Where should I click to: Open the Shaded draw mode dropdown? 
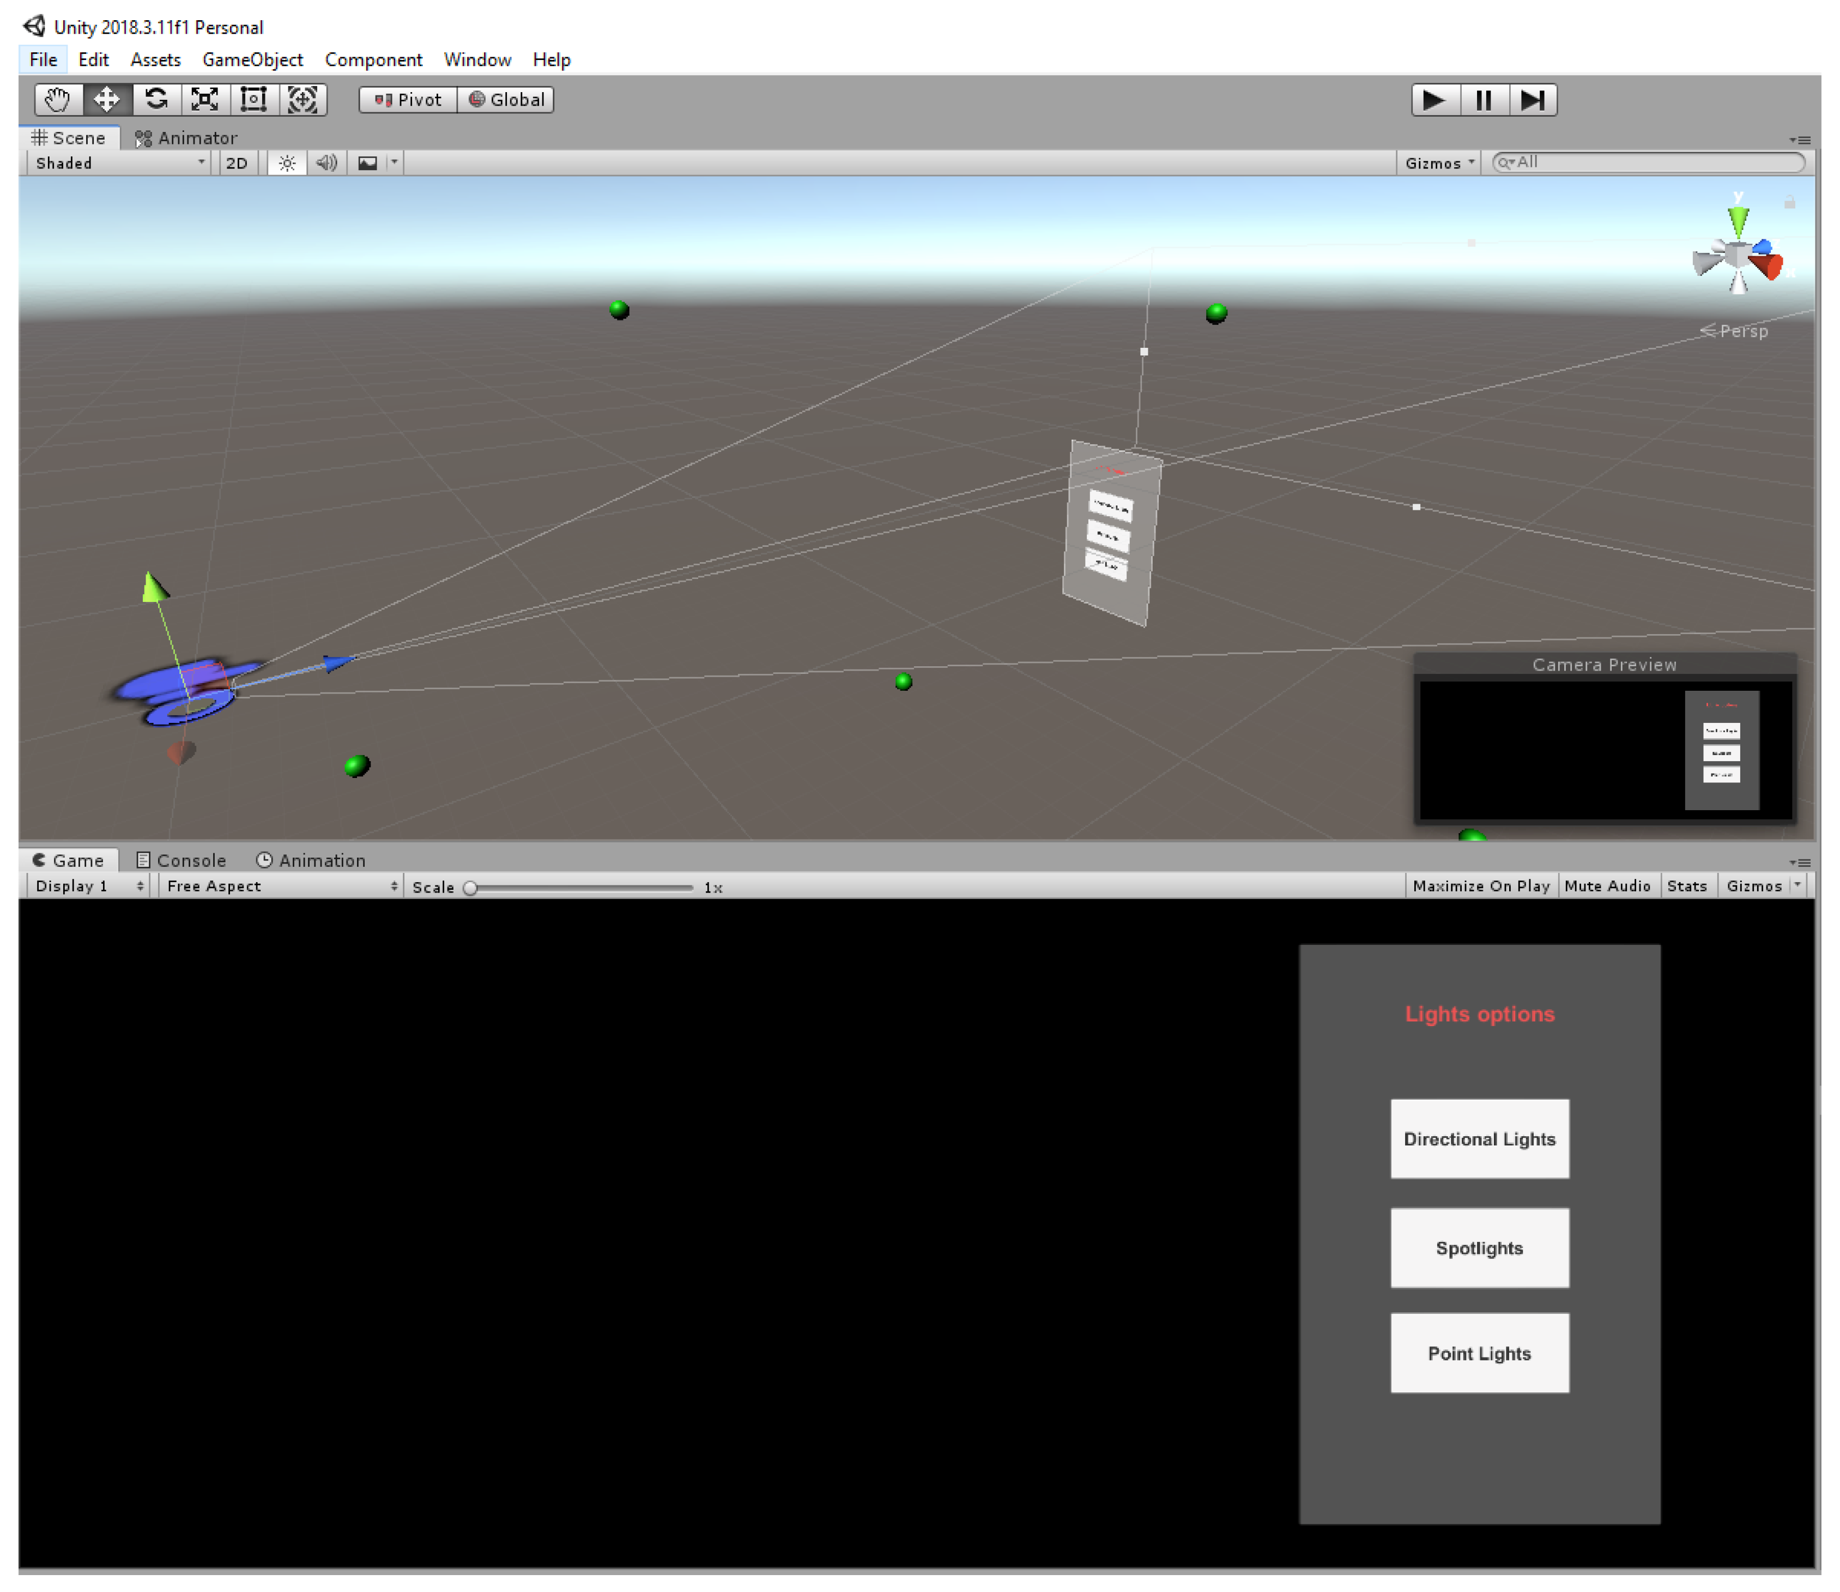point(119,162)
